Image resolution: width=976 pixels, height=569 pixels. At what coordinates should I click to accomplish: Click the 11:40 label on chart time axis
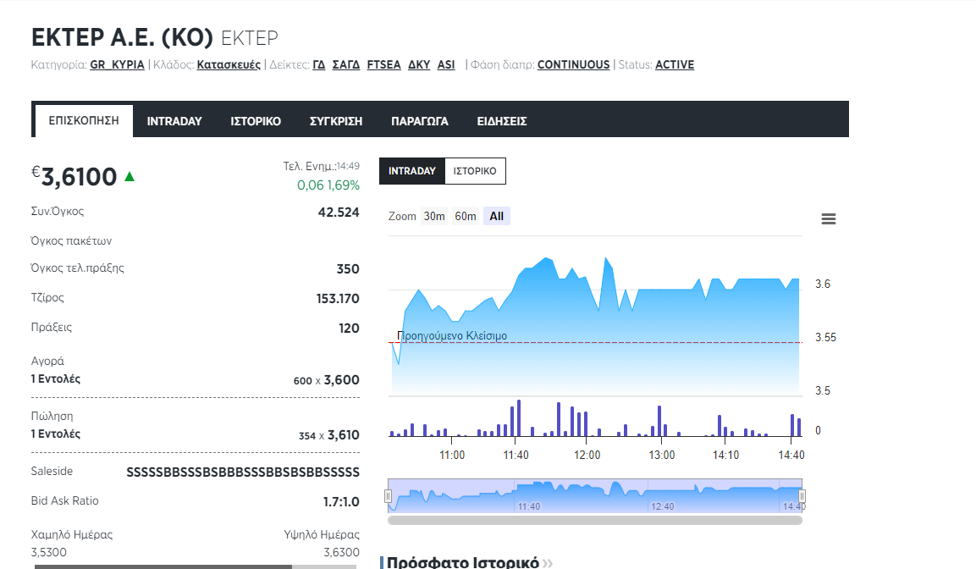516,455
